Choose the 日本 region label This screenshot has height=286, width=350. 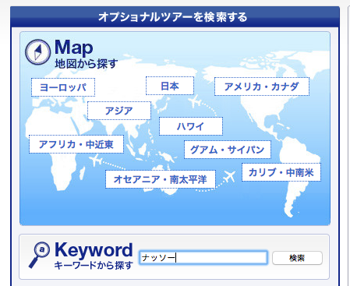pyautogui.click(x=170, y=86)
